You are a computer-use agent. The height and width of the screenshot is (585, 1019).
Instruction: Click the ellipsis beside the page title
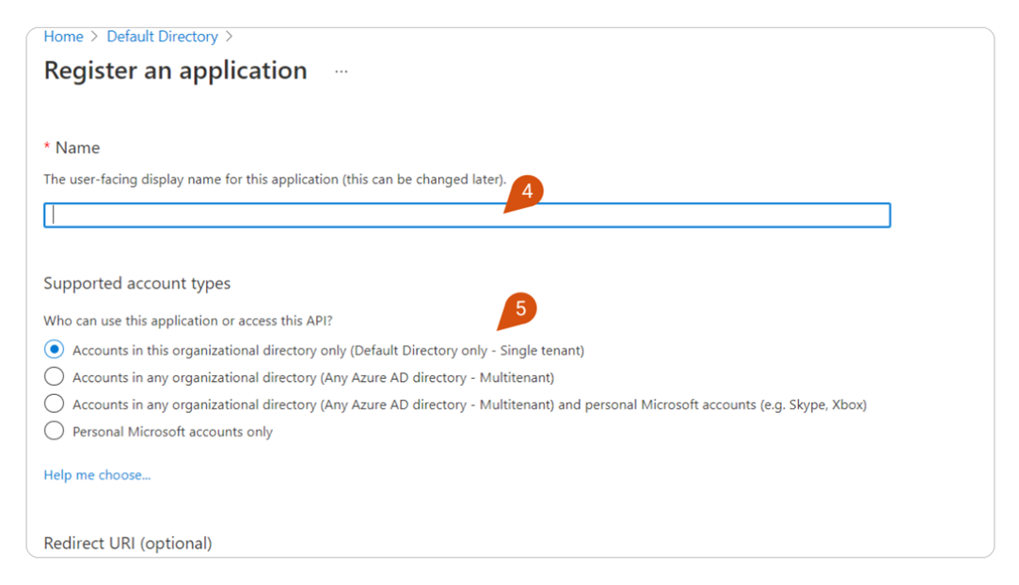point(342,71)
